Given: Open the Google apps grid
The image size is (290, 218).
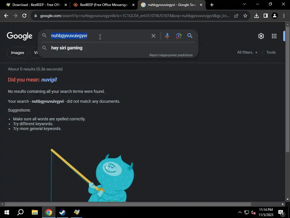Looking at the screenshot, I should 274,36.
